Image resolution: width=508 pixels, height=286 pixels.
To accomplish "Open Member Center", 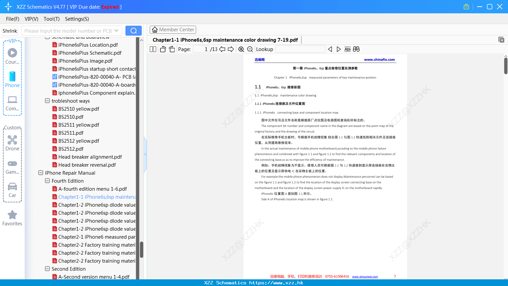I will click(173, 30).
